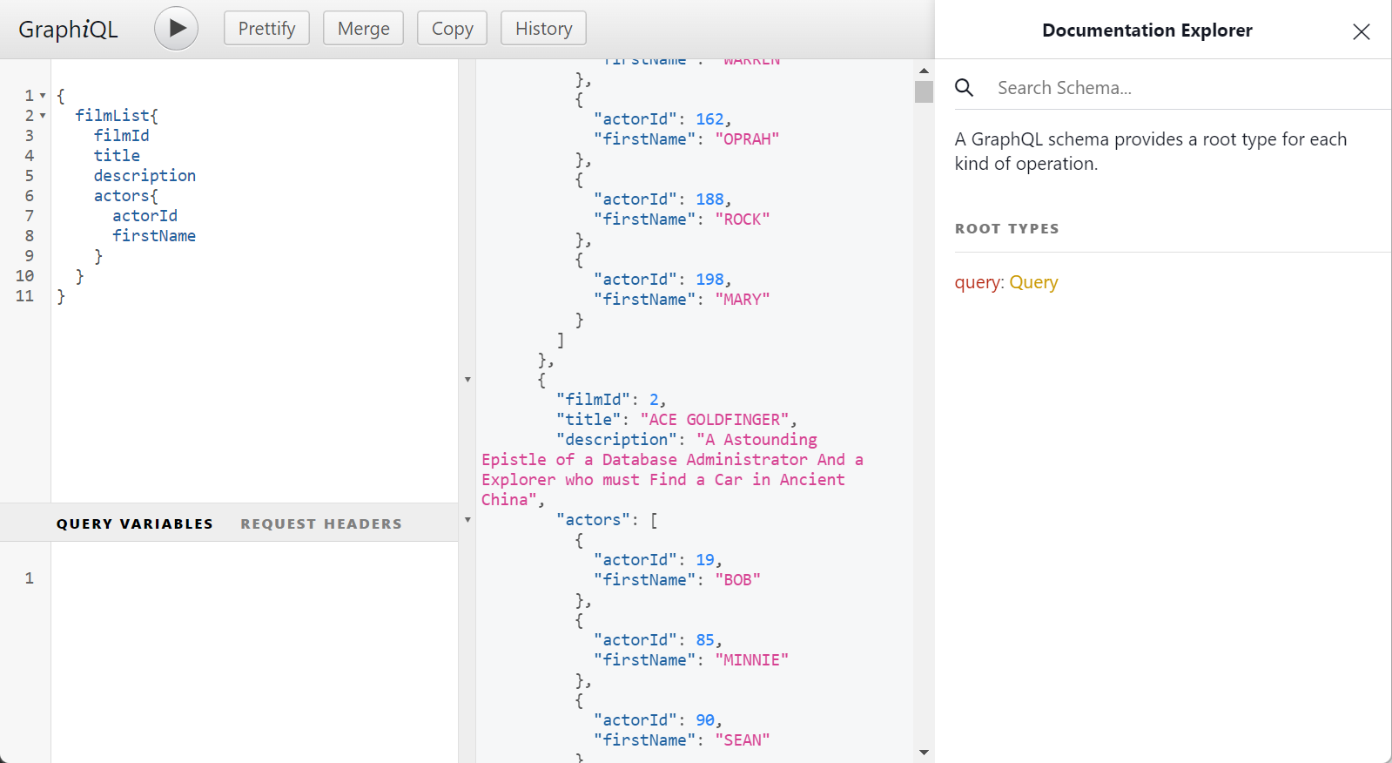Open the query History panel

(x=543, y=29)
